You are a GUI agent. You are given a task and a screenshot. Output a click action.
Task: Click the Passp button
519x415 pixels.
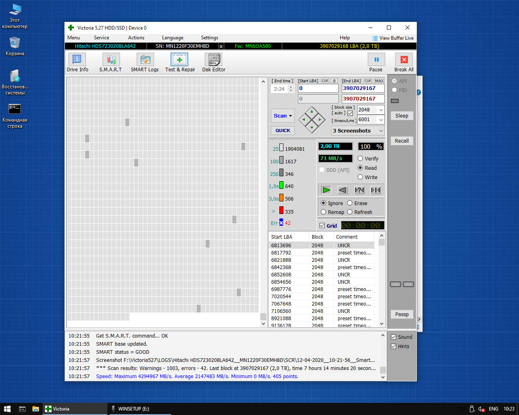[402, 314]
